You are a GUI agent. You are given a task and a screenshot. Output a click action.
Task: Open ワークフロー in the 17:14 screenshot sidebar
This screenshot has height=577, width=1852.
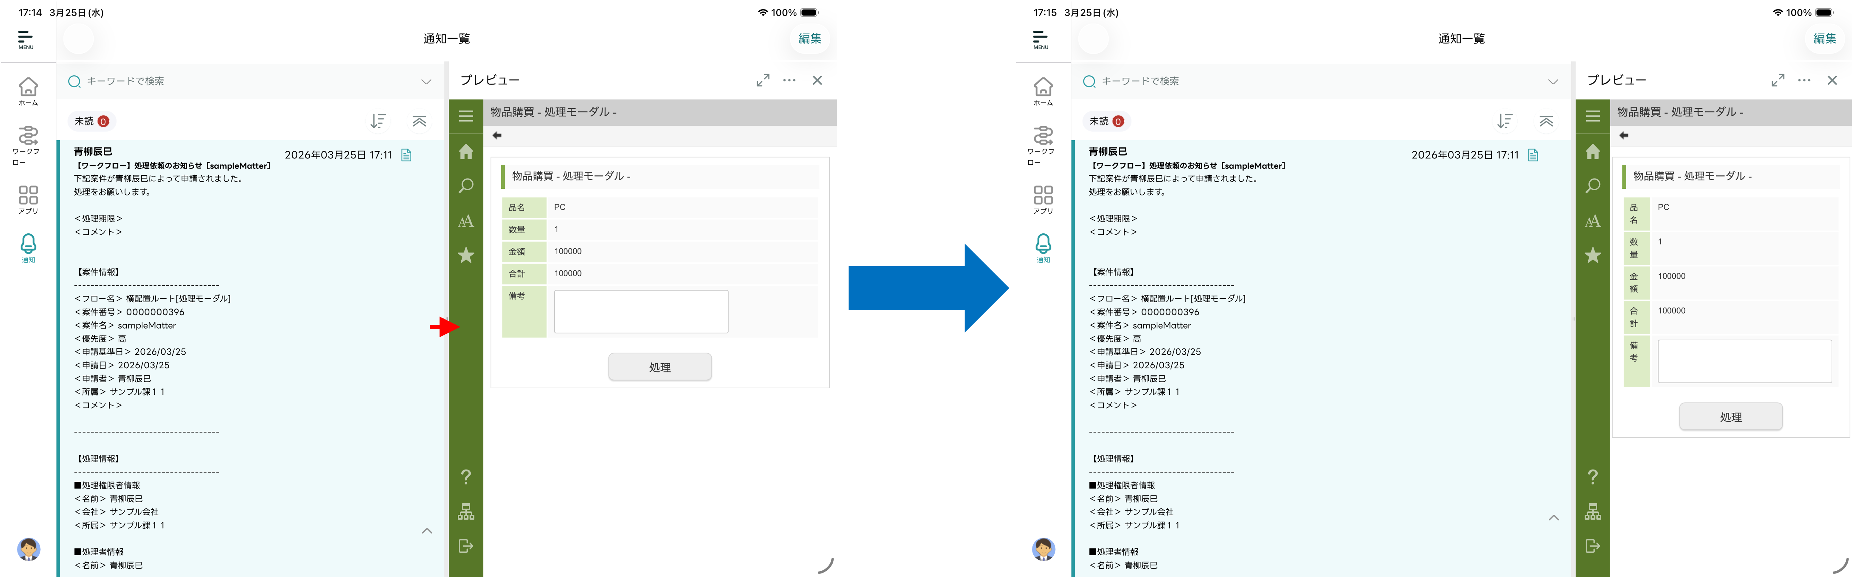point(27,146)
